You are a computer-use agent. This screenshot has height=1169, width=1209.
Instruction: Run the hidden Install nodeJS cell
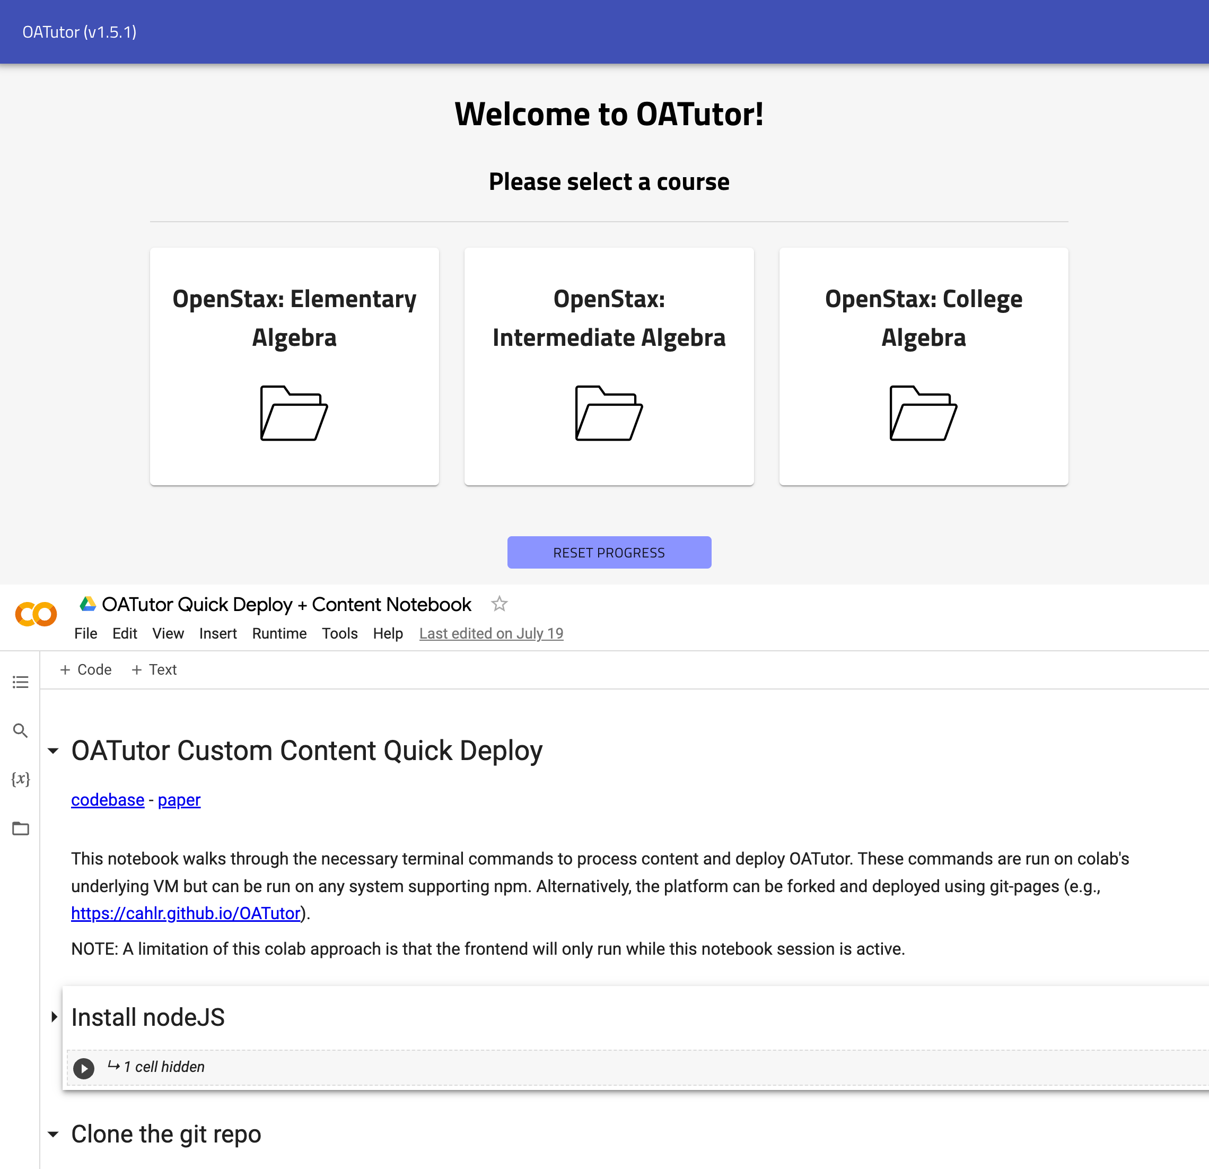click(x=84, y=1068)
